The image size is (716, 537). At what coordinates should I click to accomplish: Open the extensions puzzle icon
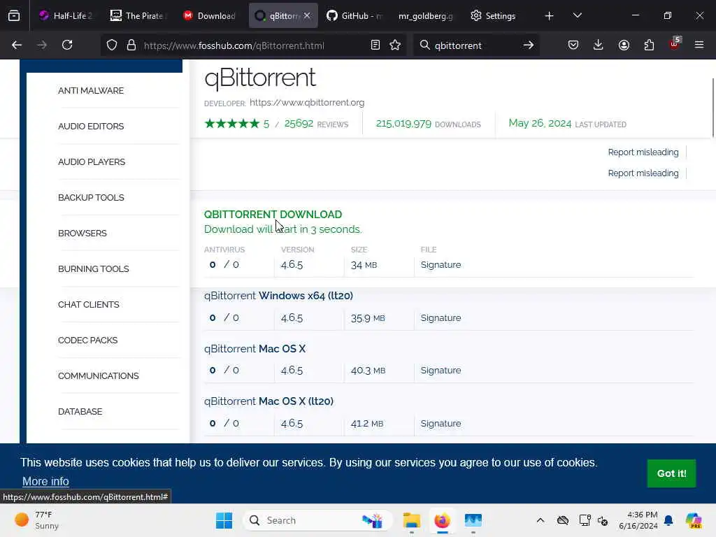pos(649,45)
